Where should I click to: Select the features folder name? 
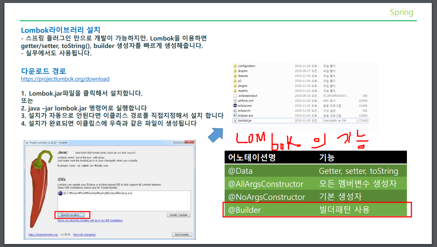(243, 76)
